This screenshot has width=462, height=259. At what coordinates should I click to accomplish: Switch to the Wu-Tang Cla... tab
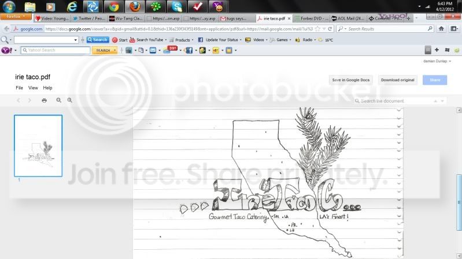point(126,18)
